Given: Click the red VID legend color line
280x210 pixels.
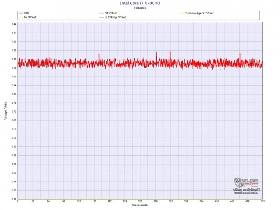Looking at the screenshot, I should pyautogui.click(x=21, y=13).
